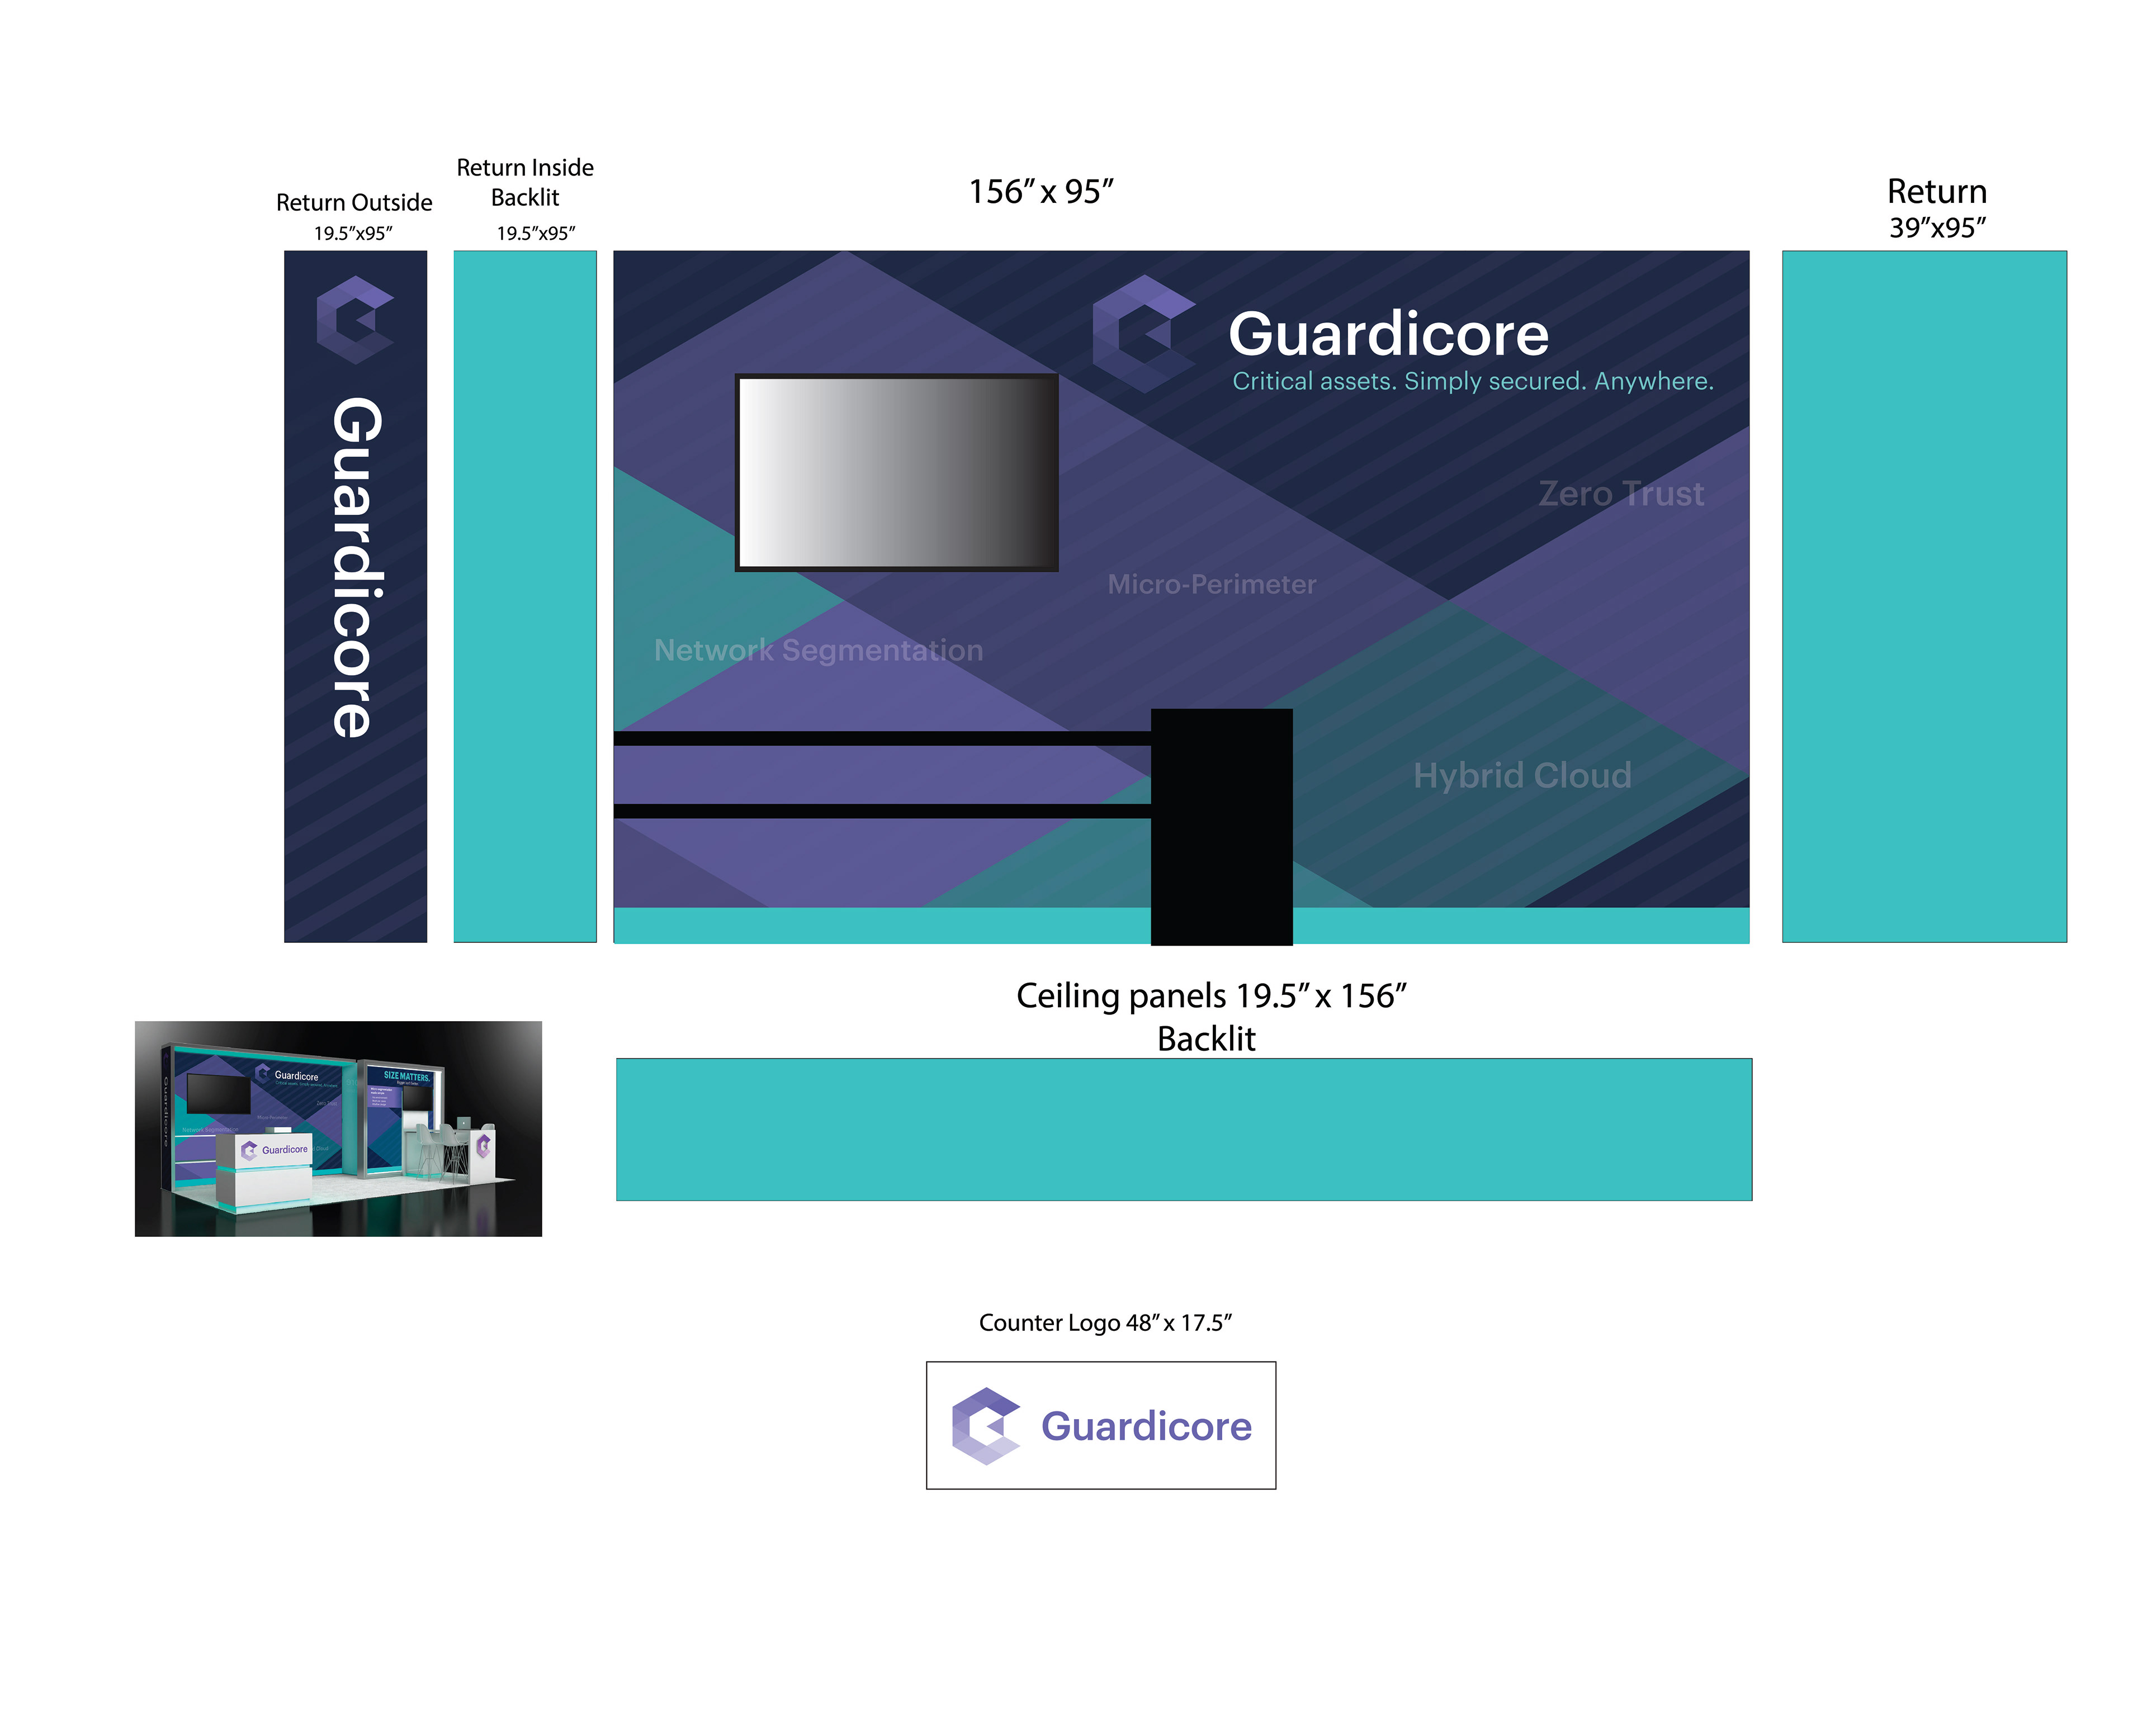Click the "19.5"x95"" label under Return Inside Backlit
The width and height of the screenshot is (2147, 1736).
pos(536,234)
